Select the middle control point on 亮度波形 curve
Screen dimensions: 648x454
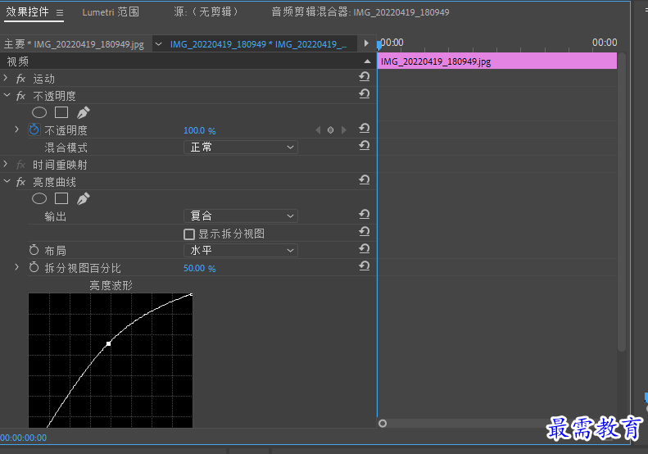coord(108,343)
